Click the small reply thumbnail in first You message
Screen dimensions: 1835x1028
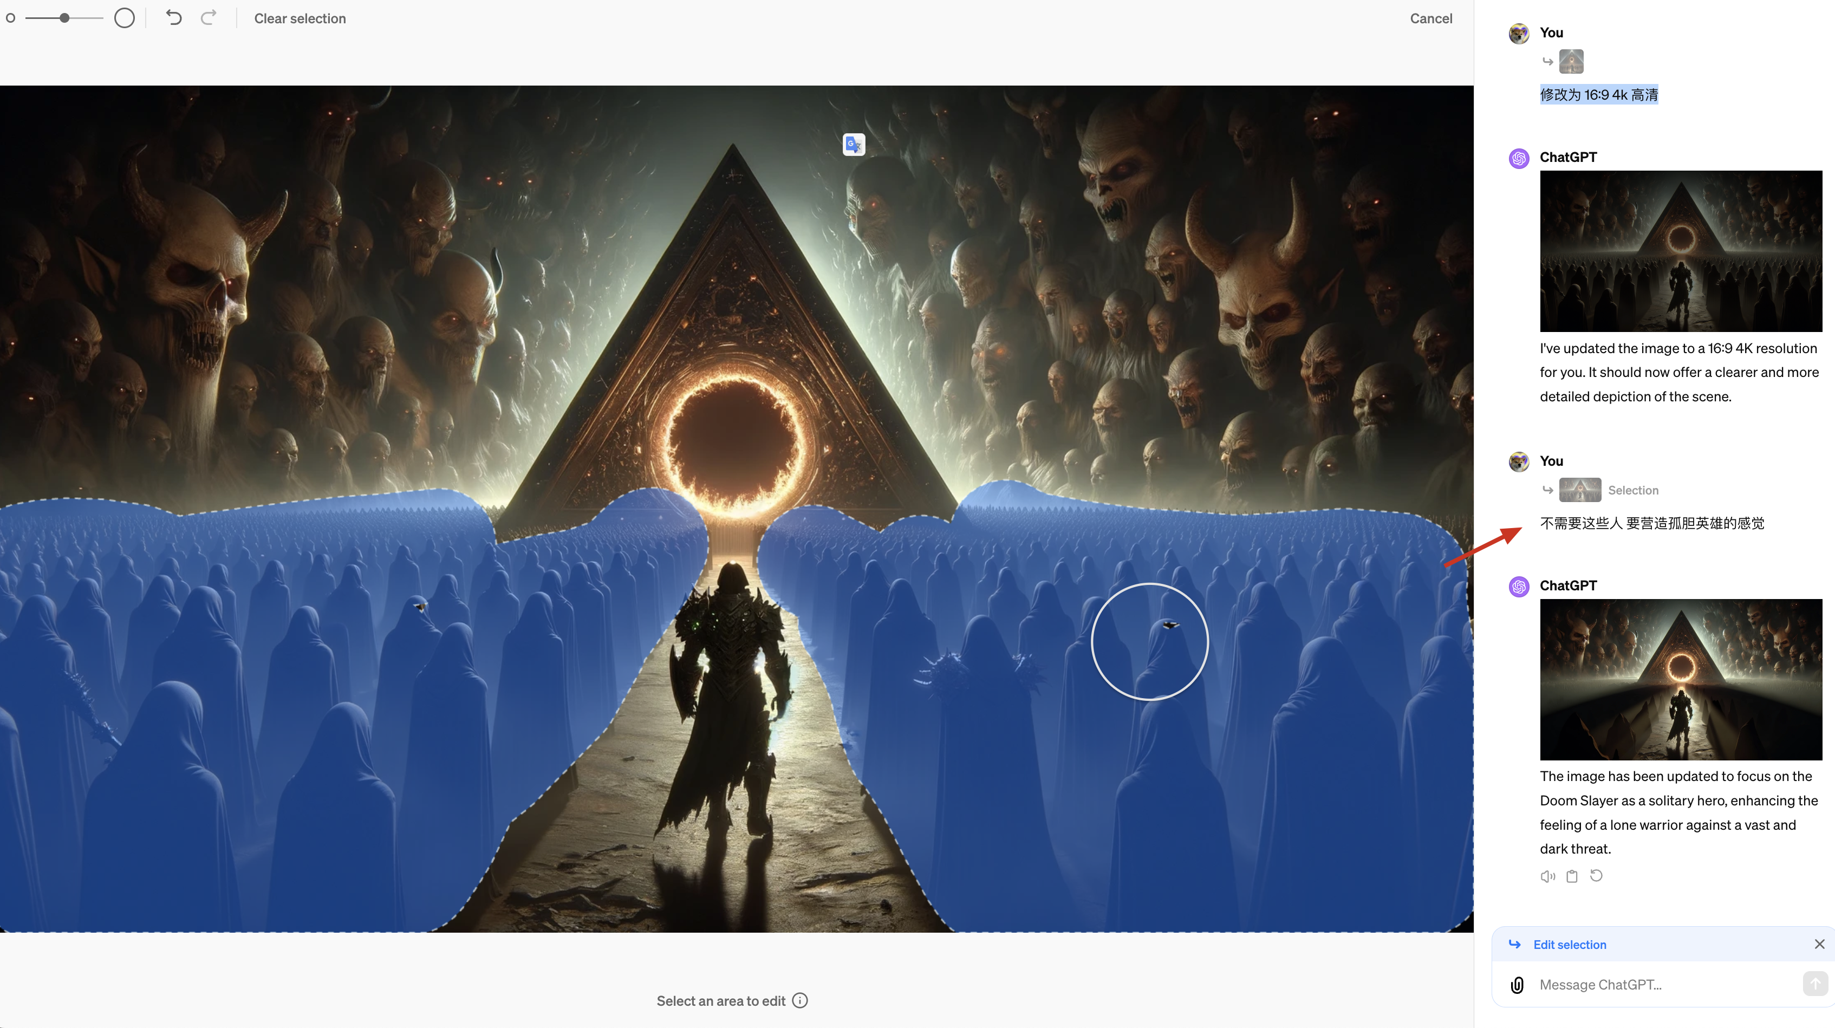pyautogui.click(x=1571, y=61)
